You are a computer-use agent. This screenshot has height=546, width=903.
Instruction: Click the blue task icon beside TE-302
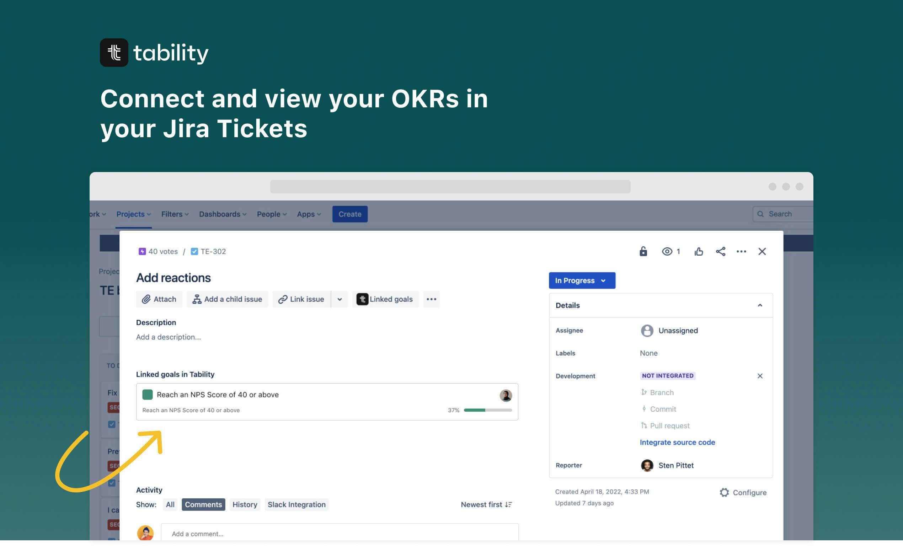pos(194,251)
